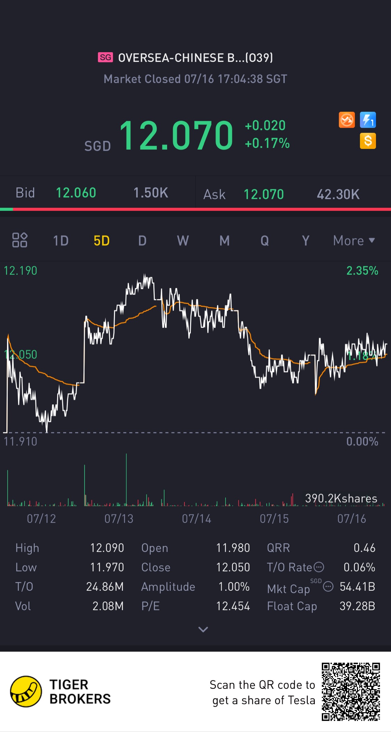Viewport: 391px width, 732px height.
Task: Tap the T/O Rate info icon
Action: pyautogui.click(x=319, y=567)
